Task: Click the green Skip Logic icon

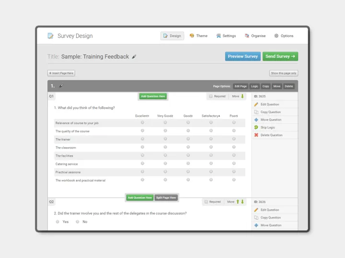Action: tap(256, 127)
